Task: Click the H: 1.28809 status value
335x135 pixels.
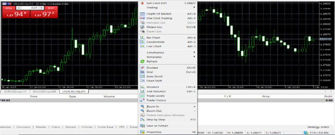Action: (x=236, y=133)
